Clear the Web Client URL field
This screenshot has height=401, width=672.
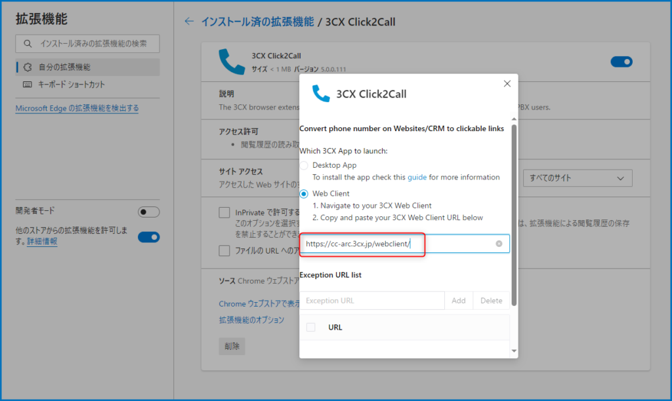499,244
